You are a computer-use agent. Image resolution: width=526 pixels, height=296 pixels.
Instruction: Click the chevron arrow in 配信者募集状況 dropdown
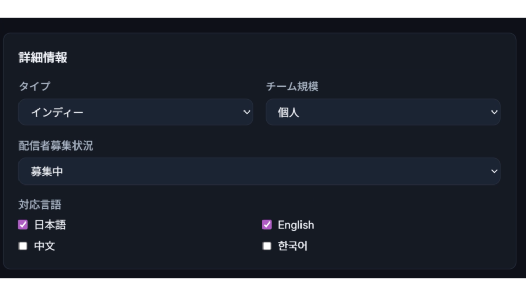click(494, 171)
